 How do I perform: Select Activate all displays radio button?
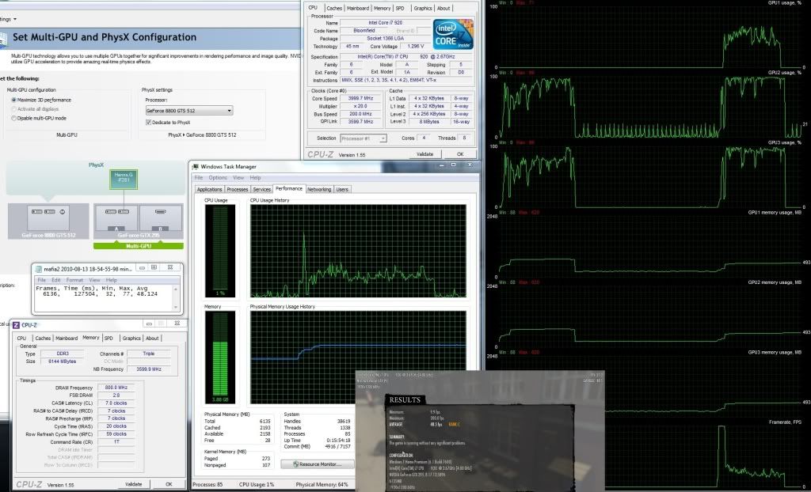tap(14, 109)
